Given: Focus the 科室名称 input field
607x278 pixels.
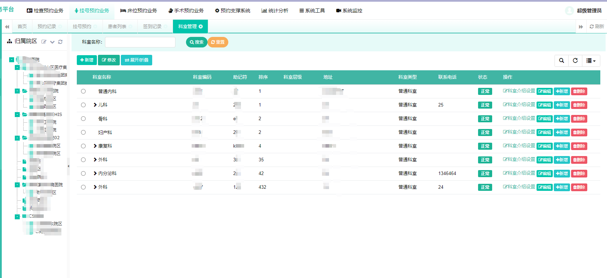Looking at the screenshot, I should pyautogui.click(x=140, y=42).
